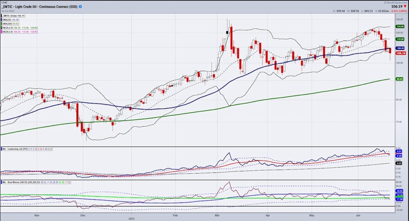Image resolution: width=409 pixels, height=221 pixels.
Task: Click the May label on time axis
Action: pyautogui.click(x=312, y=215)
